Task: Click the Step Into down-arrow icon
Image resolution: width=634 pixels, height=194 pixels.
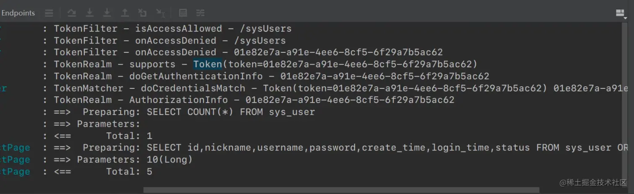Action: click(x=89, y=13)
